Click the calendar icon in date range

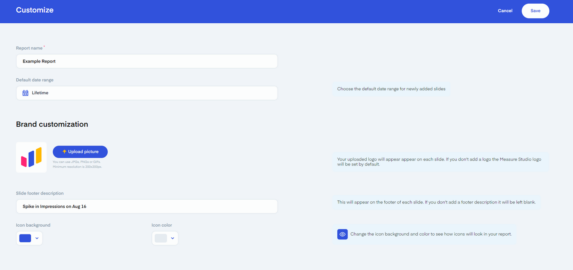tap(25, 93)
